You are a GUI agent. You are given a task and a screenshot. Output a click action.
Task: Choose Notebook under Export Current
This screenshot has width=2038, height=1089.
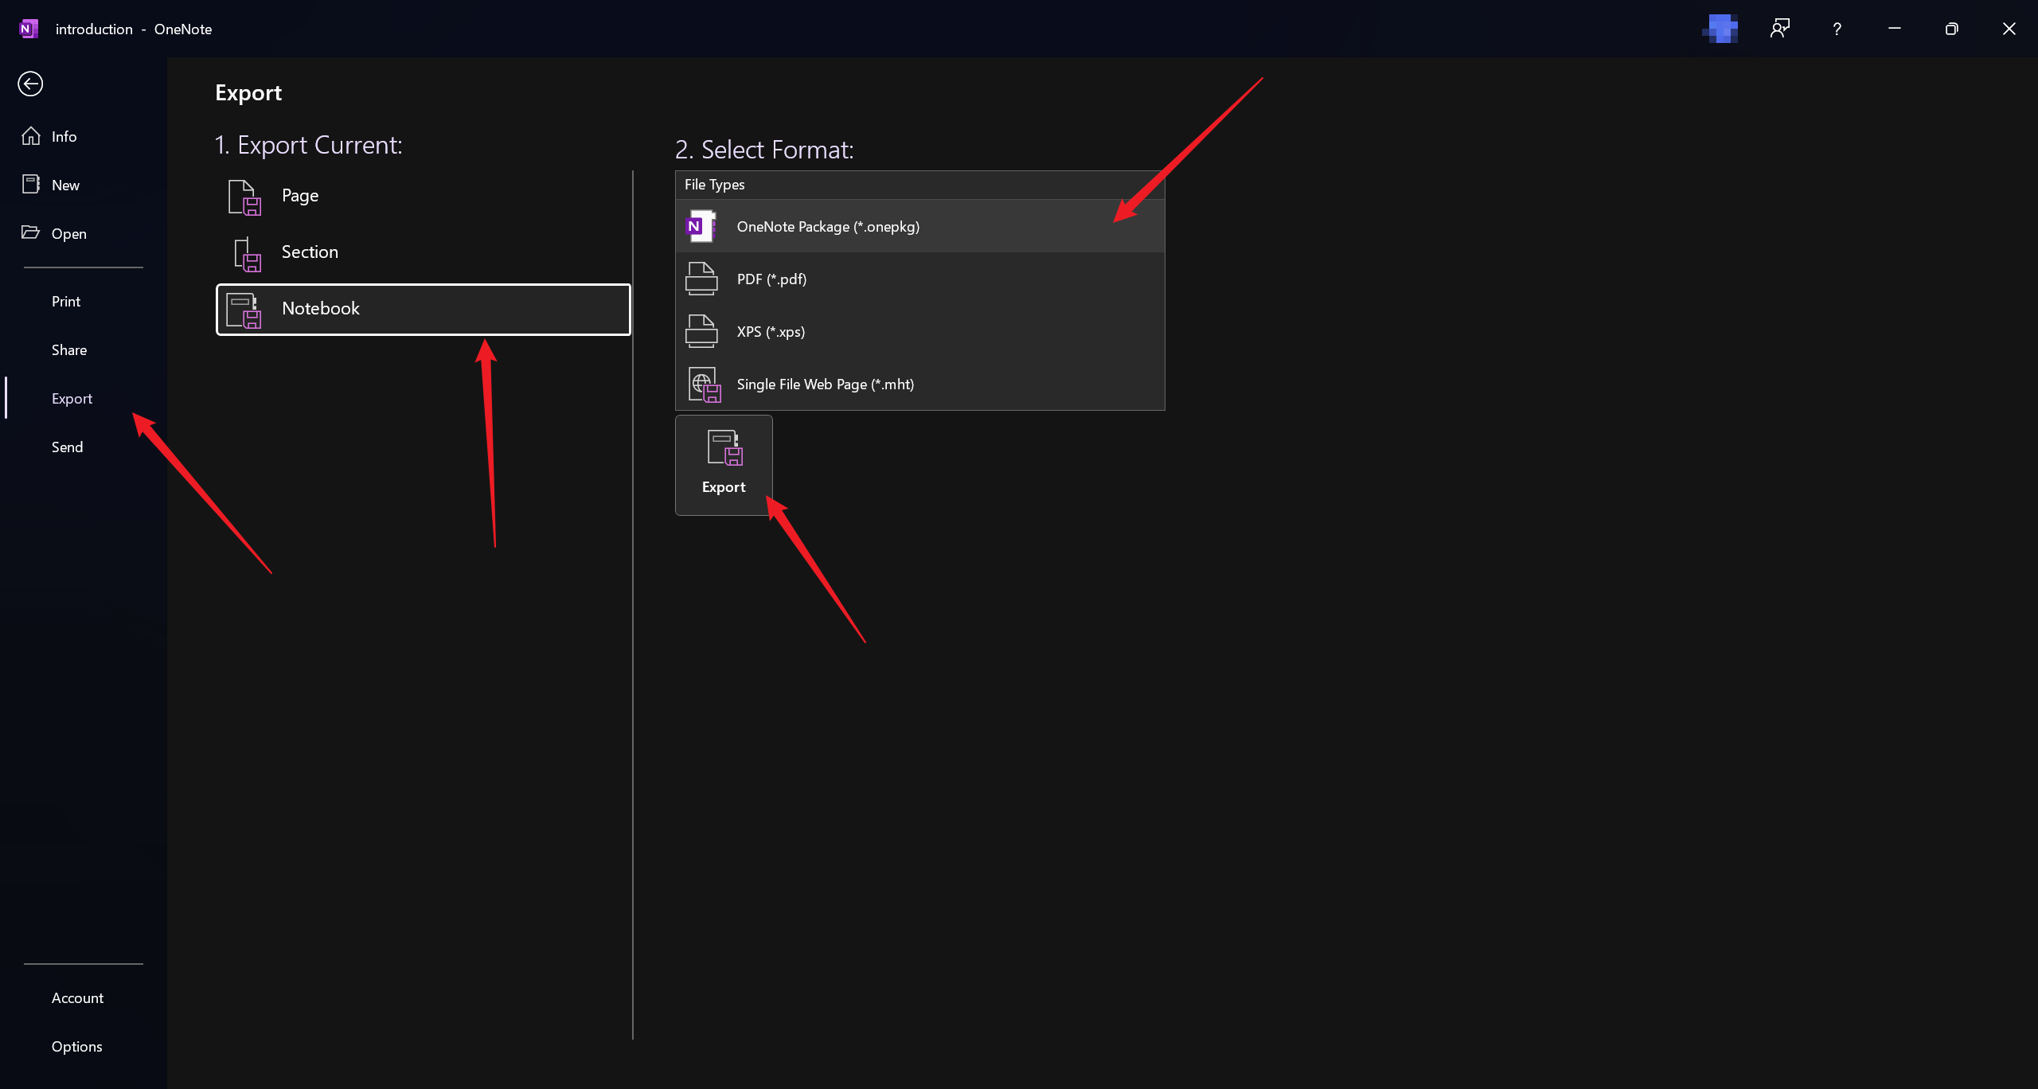[x=424, y=309]
